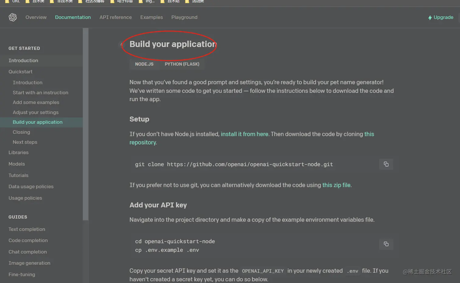Click 'cp .env.example .env' code line

[x=167, y=250]
